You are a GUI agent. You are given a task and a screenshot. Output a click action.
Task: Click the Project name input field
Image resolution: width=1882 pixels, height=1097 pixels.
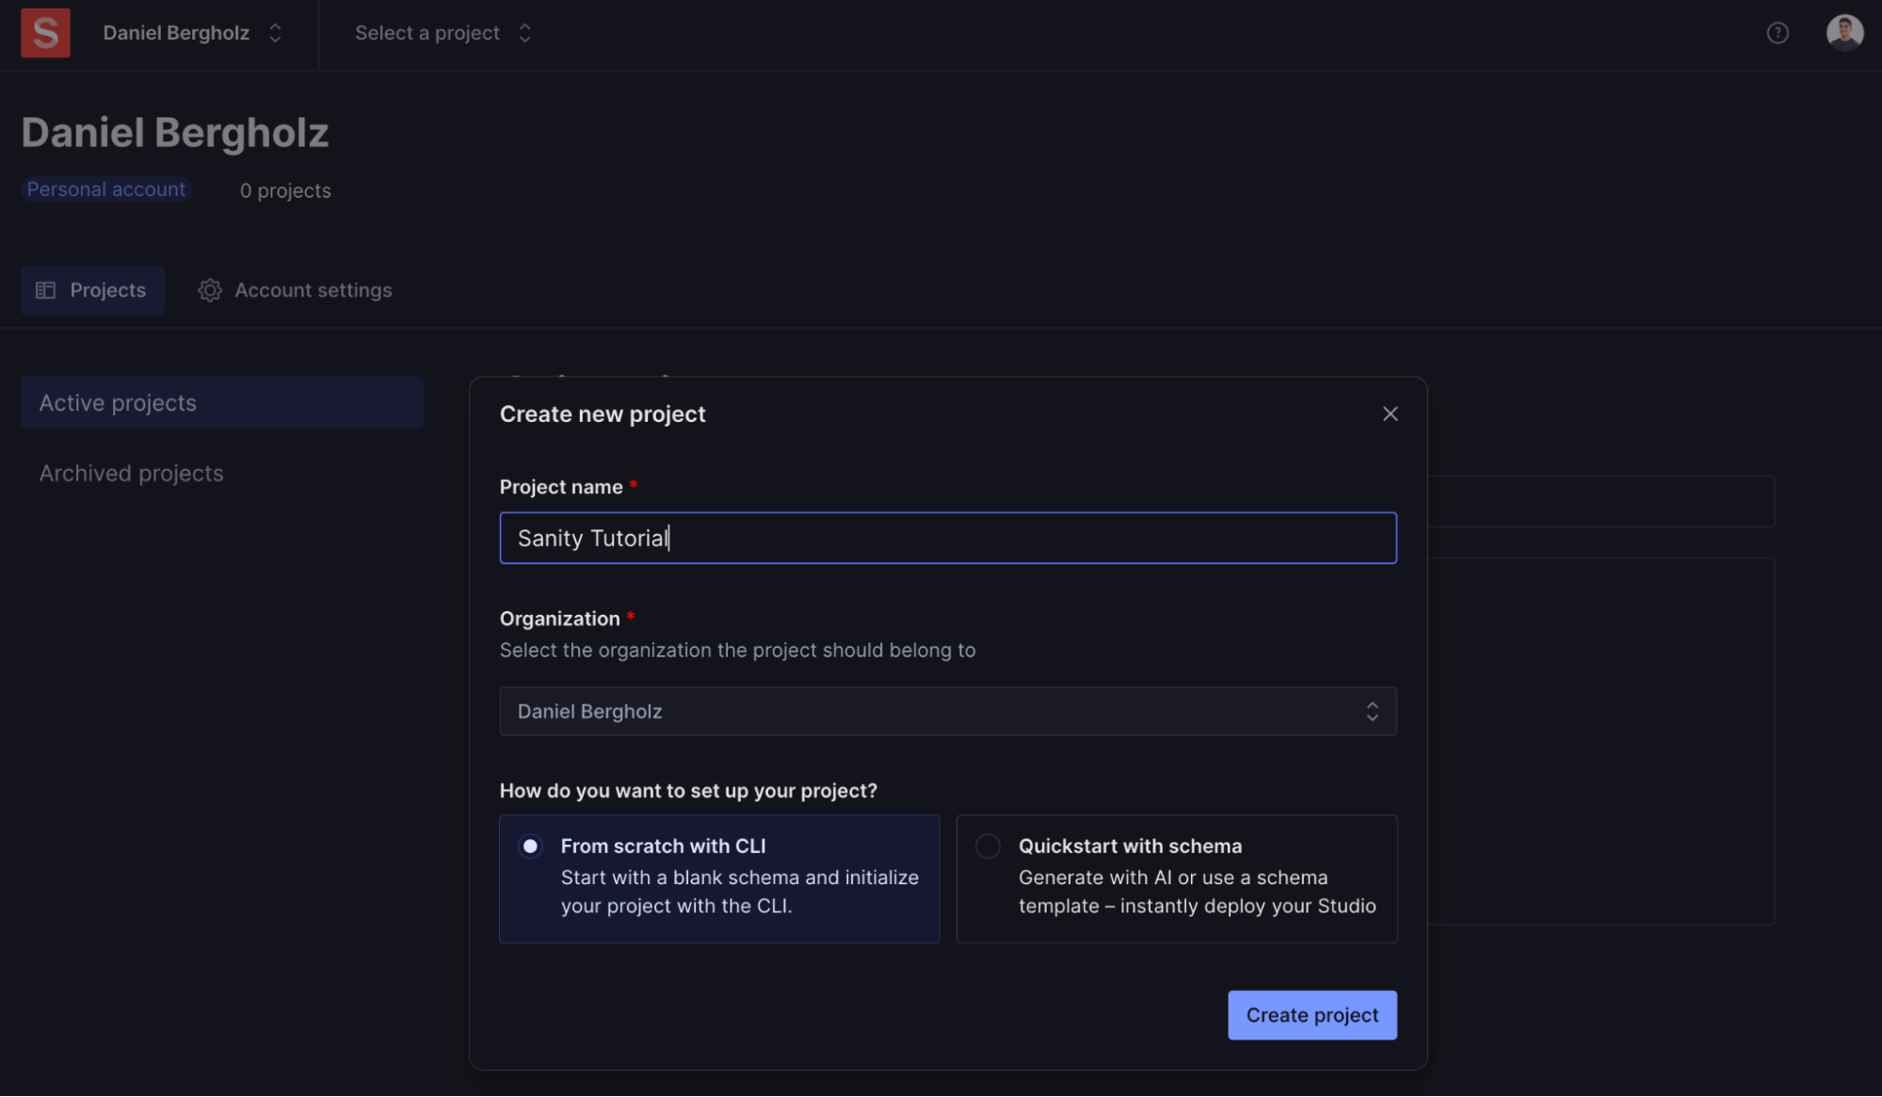click(947, 539)
